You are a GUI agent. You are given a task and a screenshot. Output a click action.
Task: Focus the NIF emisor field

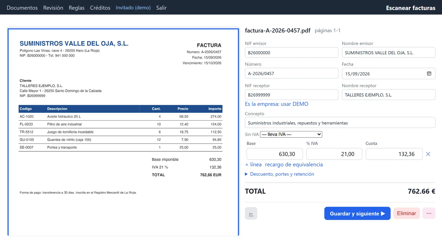click(x=291, y=53)
